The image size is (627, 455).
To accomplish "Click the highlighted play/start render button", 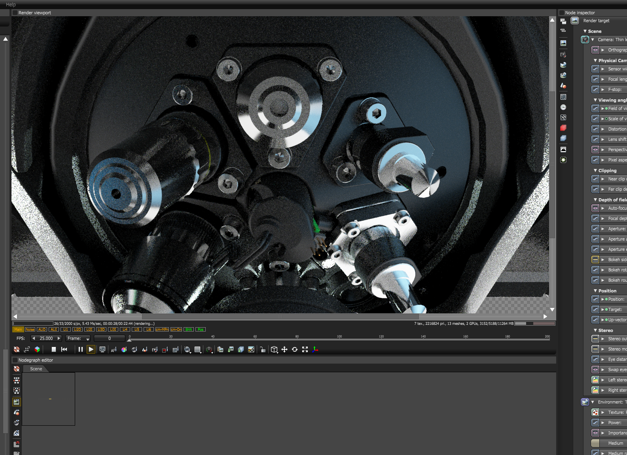I will tap(91, 349).
